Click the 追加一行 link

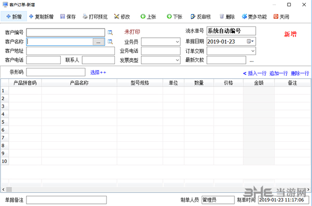pos(279,73)
